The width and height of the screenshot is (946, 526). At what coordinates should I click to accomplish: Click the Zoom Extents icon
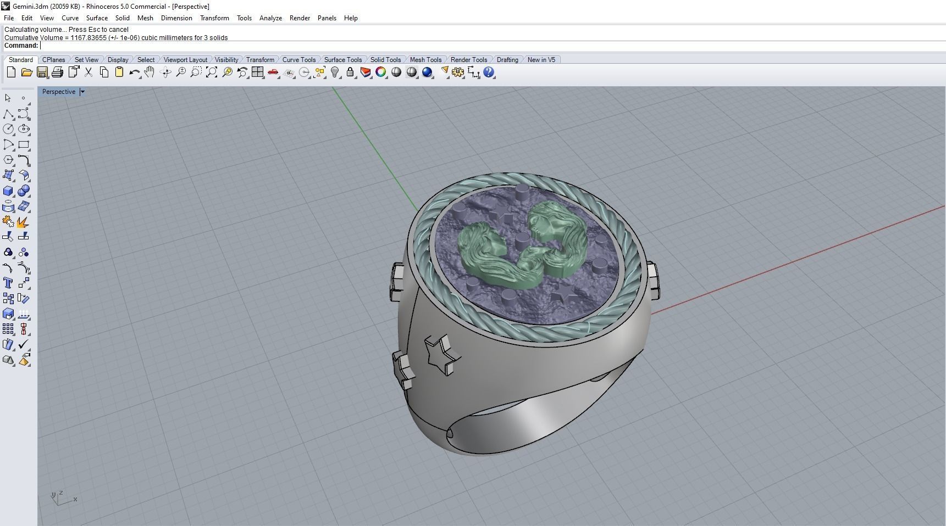211,72
